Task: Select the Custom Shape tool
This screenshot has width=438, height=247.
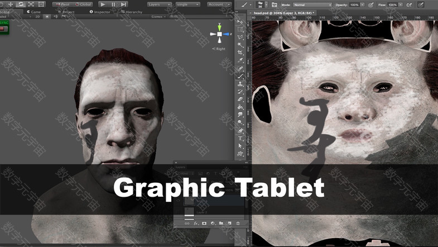Action: [240, 154]
